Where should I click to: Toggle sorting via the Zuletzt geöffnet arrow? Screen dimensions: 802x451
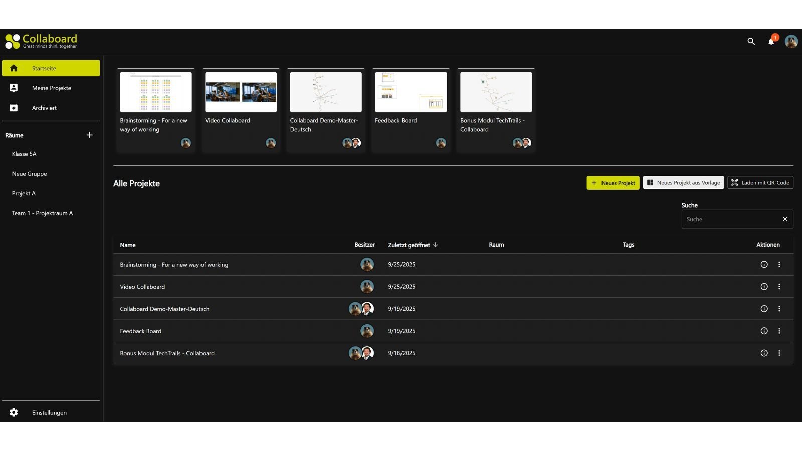(x=436, y=245)
